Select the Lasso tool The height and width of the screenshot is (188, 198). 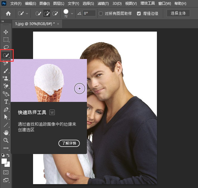point(6,47)
